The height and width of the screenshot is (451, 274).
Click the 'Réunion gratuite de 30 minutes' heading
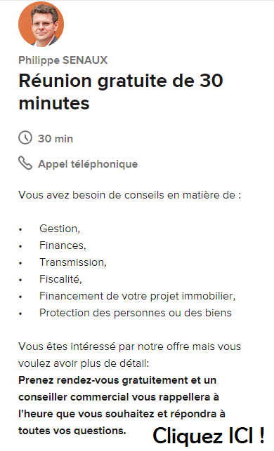121,92
